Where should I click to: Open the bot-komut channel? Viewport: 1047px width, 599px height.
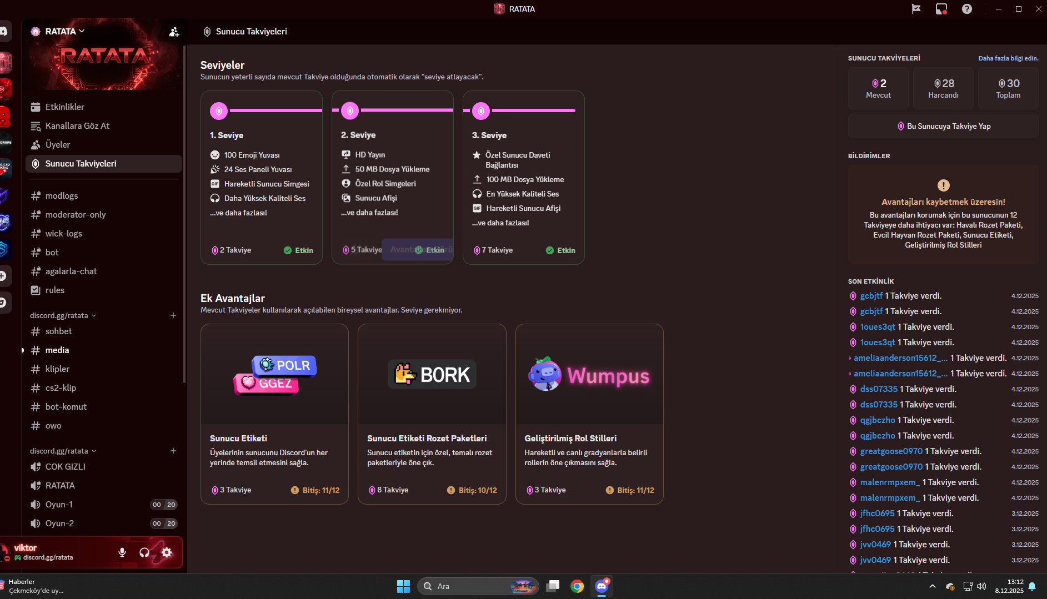pyautogui.click(x=104, y=406)
